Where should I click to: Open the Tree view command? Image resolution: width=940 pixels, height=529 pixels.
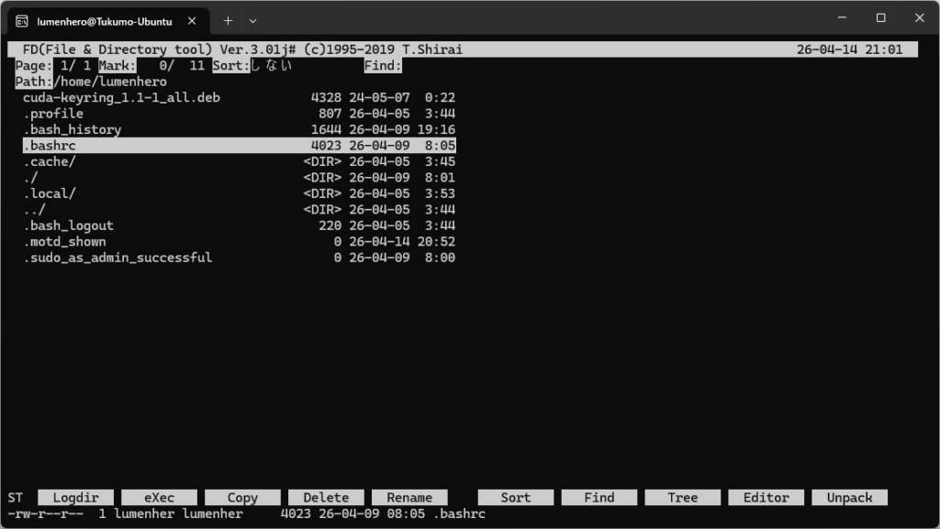[682, 498]
